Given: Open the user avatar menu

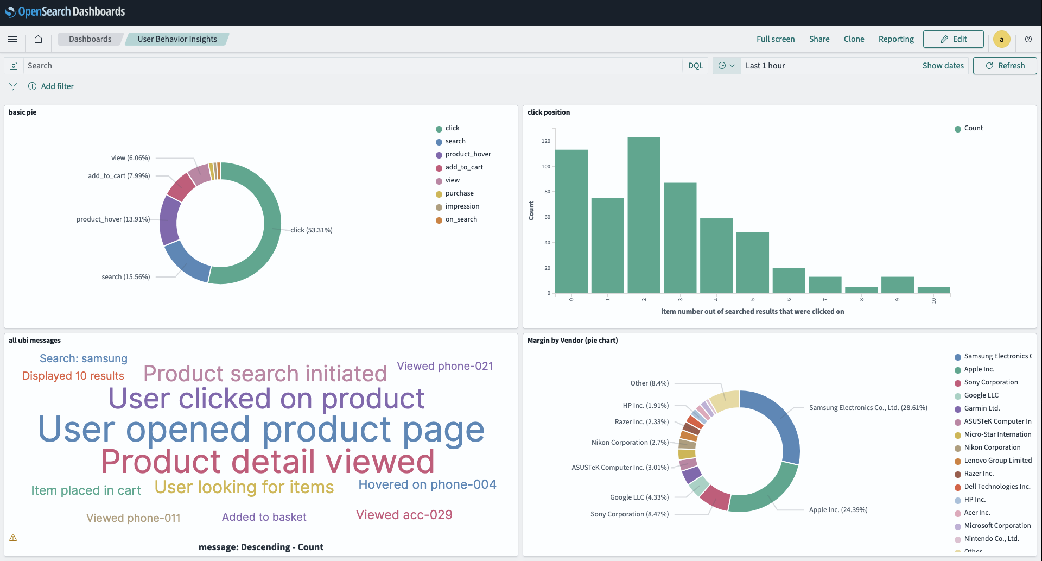Looking at the screenshot, I should (x=1001, y=39).
